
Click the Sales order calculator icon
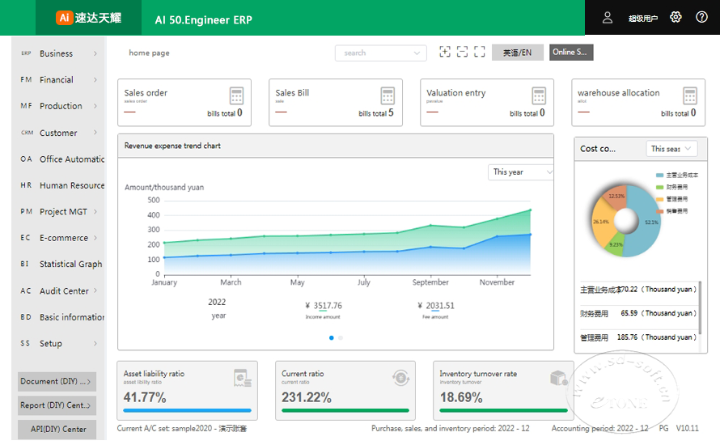[x=236, y=96]
